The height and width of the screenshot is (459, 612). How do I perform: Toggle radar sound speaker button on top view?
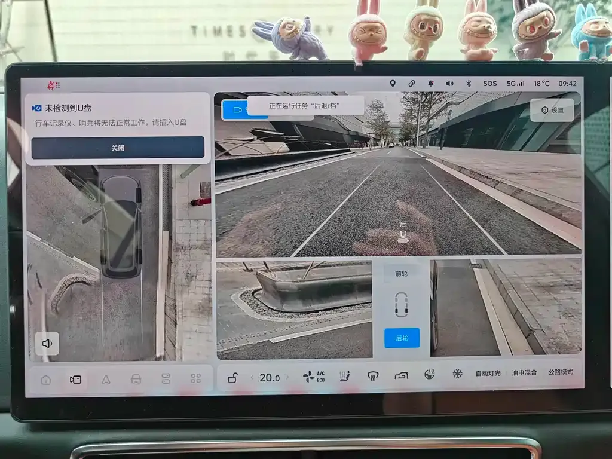pos(47,344)
